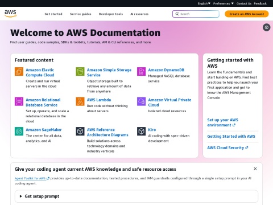Open the Kiro link
Screen dimensions: 273x205
tap(152, 130)
